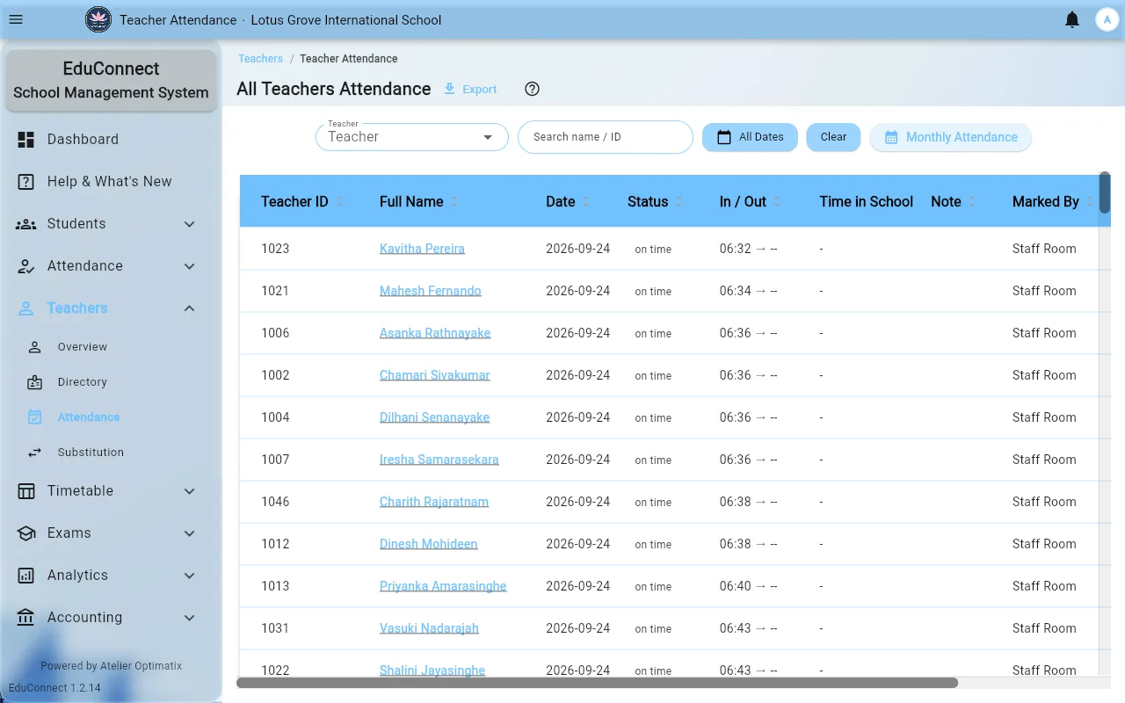1125x703 pixels.
Task: Click the Students group icon
Action: coord(26,223)
